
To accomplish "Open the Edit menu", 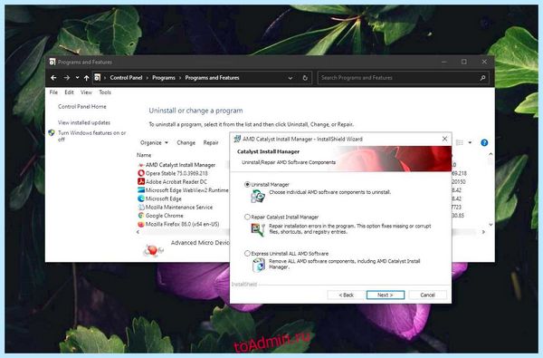I will [69, 92].
